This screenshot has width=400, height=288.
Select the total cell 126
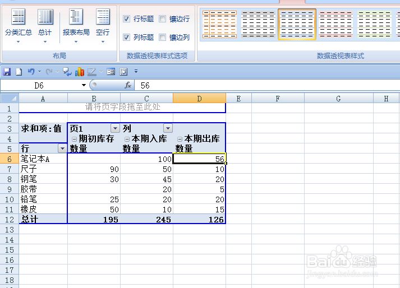click(199, 220)
